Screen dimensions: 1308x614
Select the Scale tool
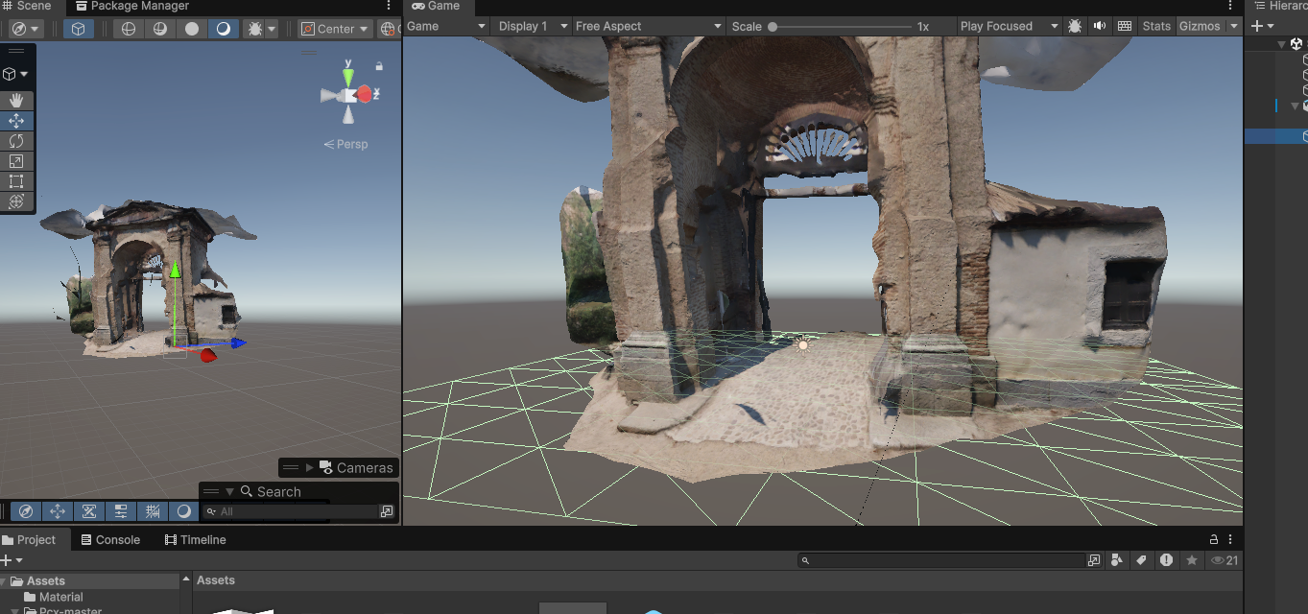pyautogui.click(x=16, y=161)
